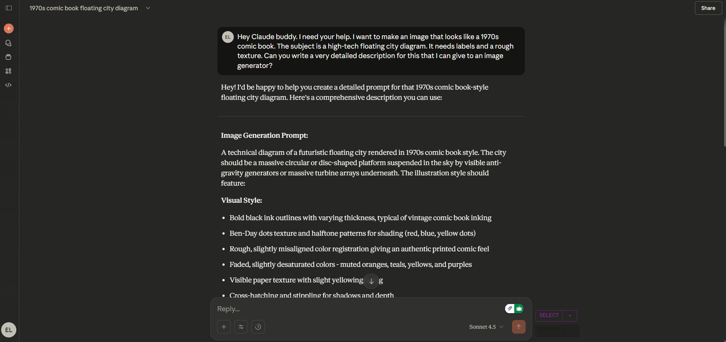Open the Artifacts icon in the sidebar
Viewport: 726px width, 342px height.
coord(8,71)
